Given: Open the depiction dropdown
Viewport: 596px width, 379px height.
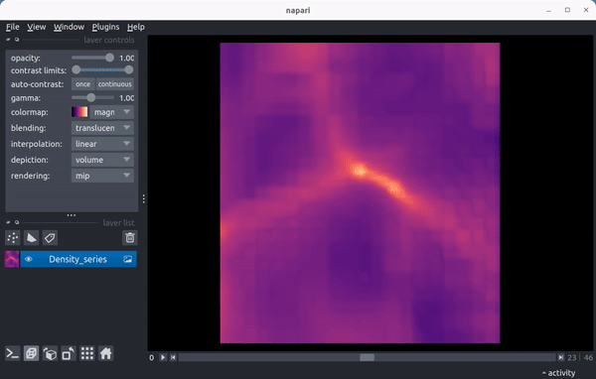Looking at the screenshot, I should 102,160.
